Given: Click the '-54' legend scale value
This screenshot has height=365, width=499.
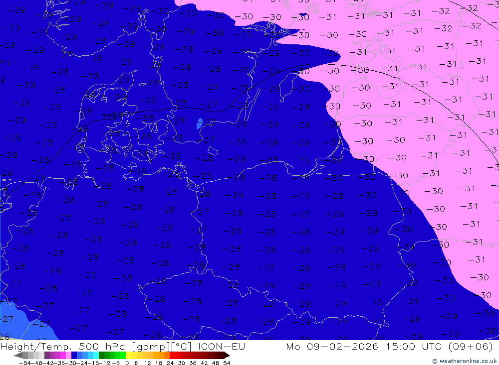Looking at the screenshot, I should point(24,363).
